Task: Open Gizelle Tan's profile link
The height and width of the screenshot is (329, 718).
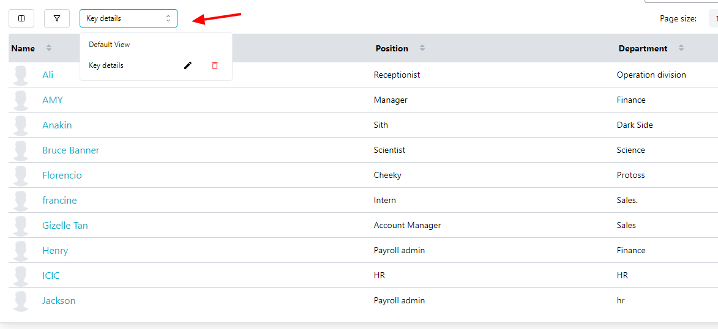Action: (65, 226)
